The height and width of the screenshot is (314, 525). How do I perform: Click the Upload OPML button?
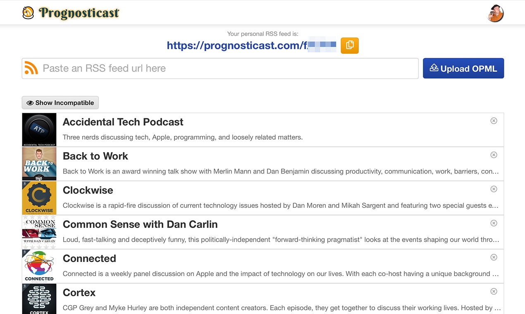point(463,68)
